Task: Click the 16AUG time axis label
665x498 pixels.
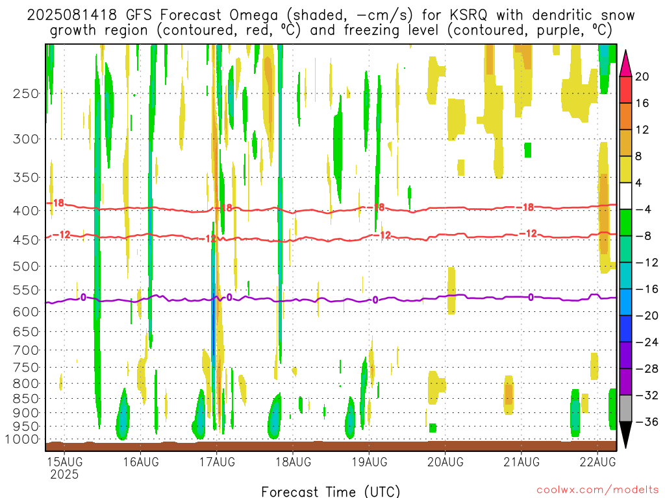Action: pos(141,462)
